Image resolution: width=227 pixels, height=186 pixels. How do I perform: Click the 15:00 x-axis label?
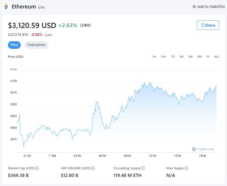178,156
